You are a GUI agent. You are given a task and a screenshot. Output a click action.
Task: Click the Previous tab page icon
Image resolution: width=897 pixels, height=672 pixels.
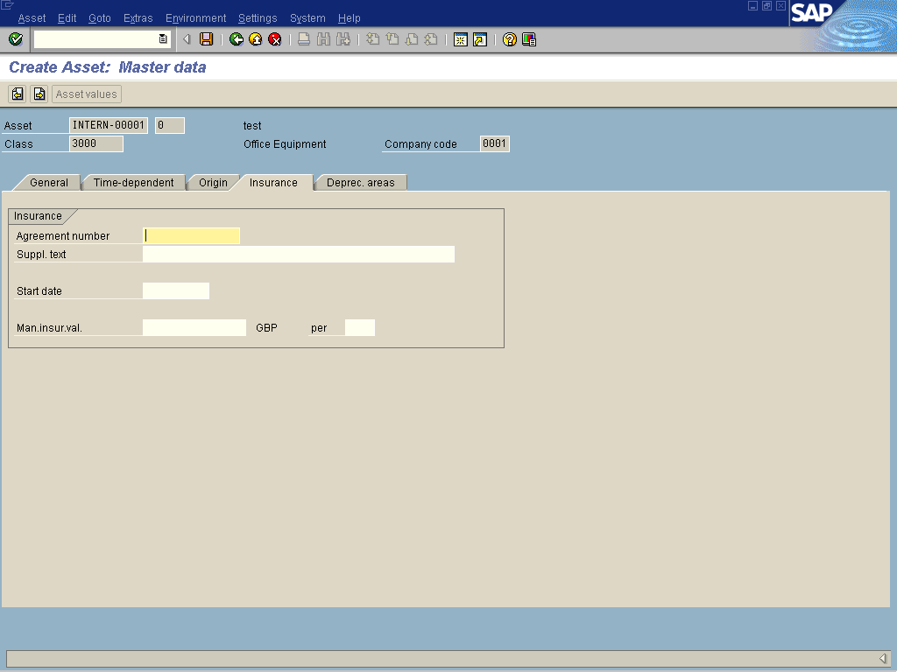(x=17, y=94)
